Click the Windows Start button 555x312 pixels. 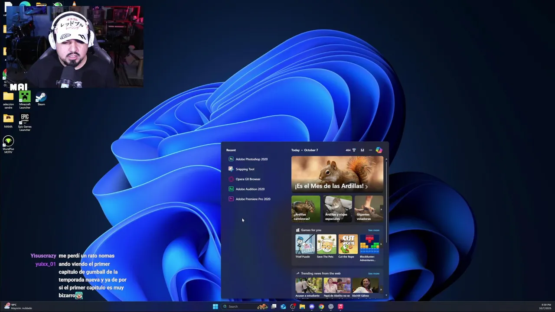pos(215,306)
